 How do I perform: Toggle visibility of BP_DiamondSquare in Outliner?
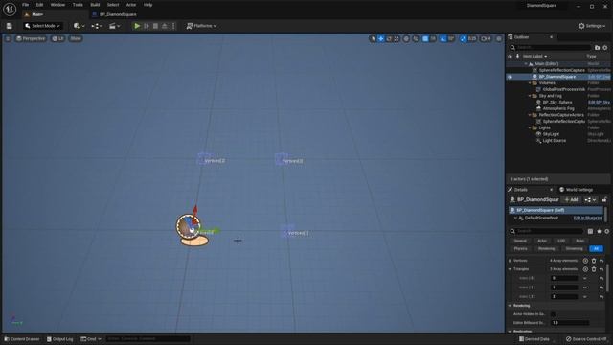click(x=510, y=77)
